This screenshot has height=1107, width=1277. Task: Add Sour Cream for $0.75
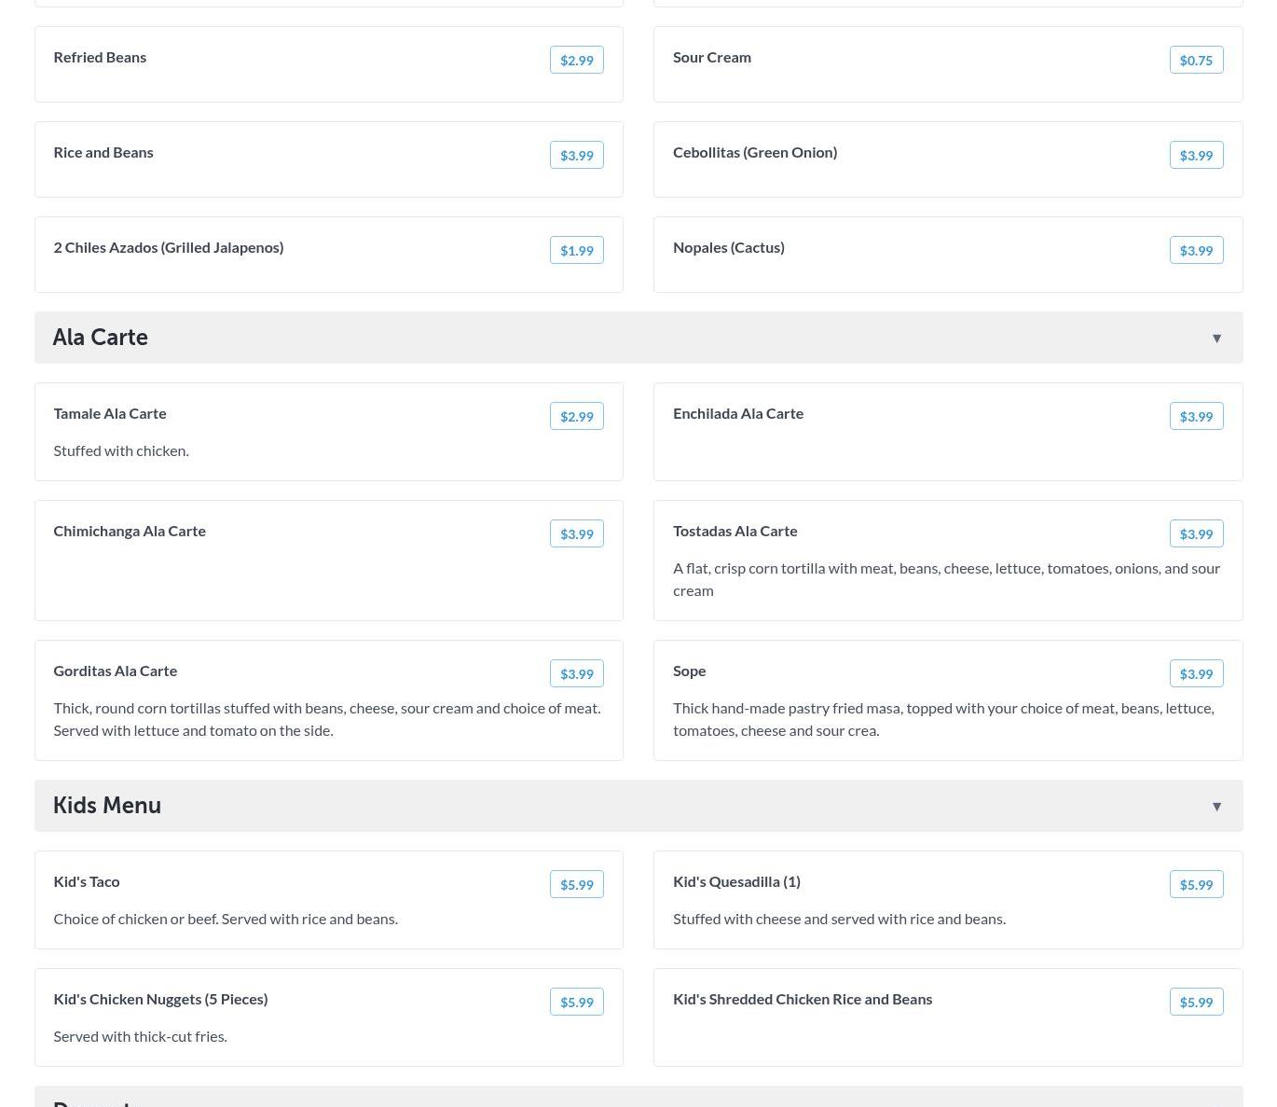pyautogui.click(x=1196, y=61)
